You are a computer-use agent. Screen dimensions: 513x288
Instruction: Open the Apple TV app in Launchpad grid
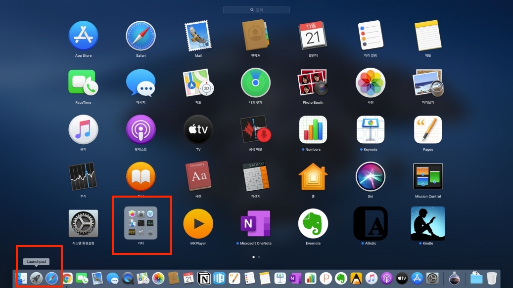tap(198, 129)
